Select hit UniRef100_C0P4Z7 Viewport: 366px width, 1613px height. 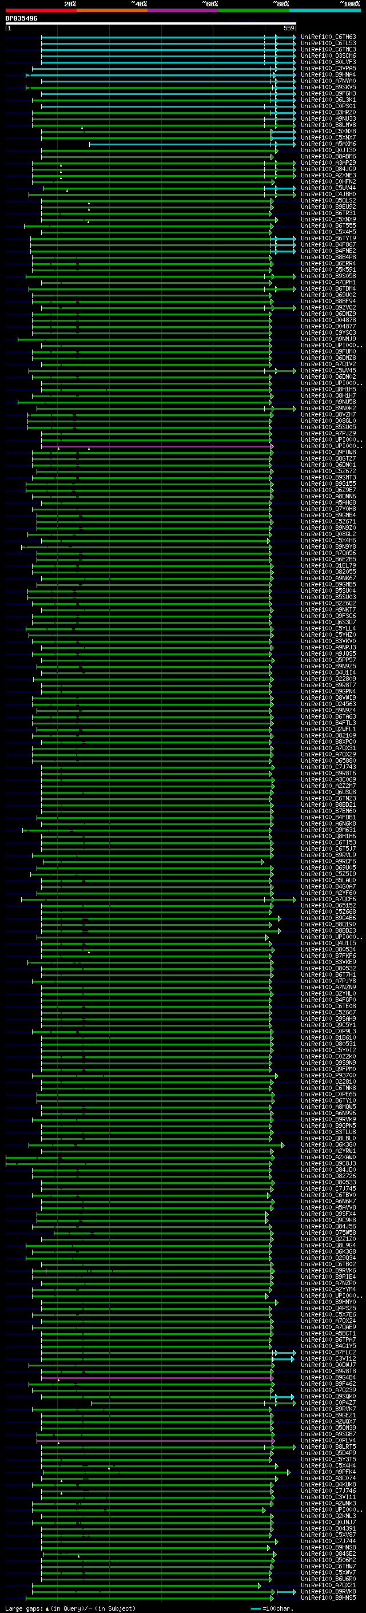[x=328, y=1402]
